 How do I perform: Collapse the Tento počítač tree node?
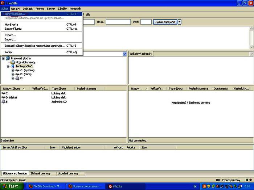8,66
